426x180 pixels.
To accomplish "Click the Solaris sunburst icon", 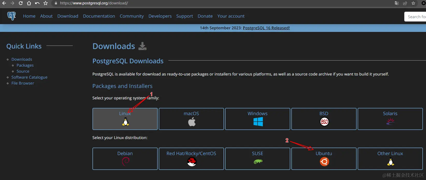I will pyautogui.click(x=390, y=122).
